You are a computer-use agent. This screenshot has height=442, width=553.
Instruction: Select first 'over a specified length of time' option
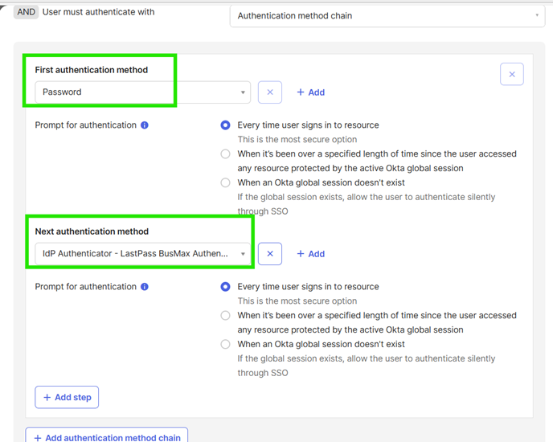tap(226, 154)
